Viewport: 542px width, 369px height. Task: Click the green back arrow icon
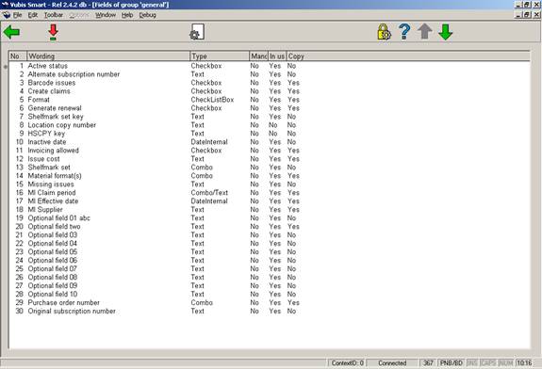tap(11, 32)
